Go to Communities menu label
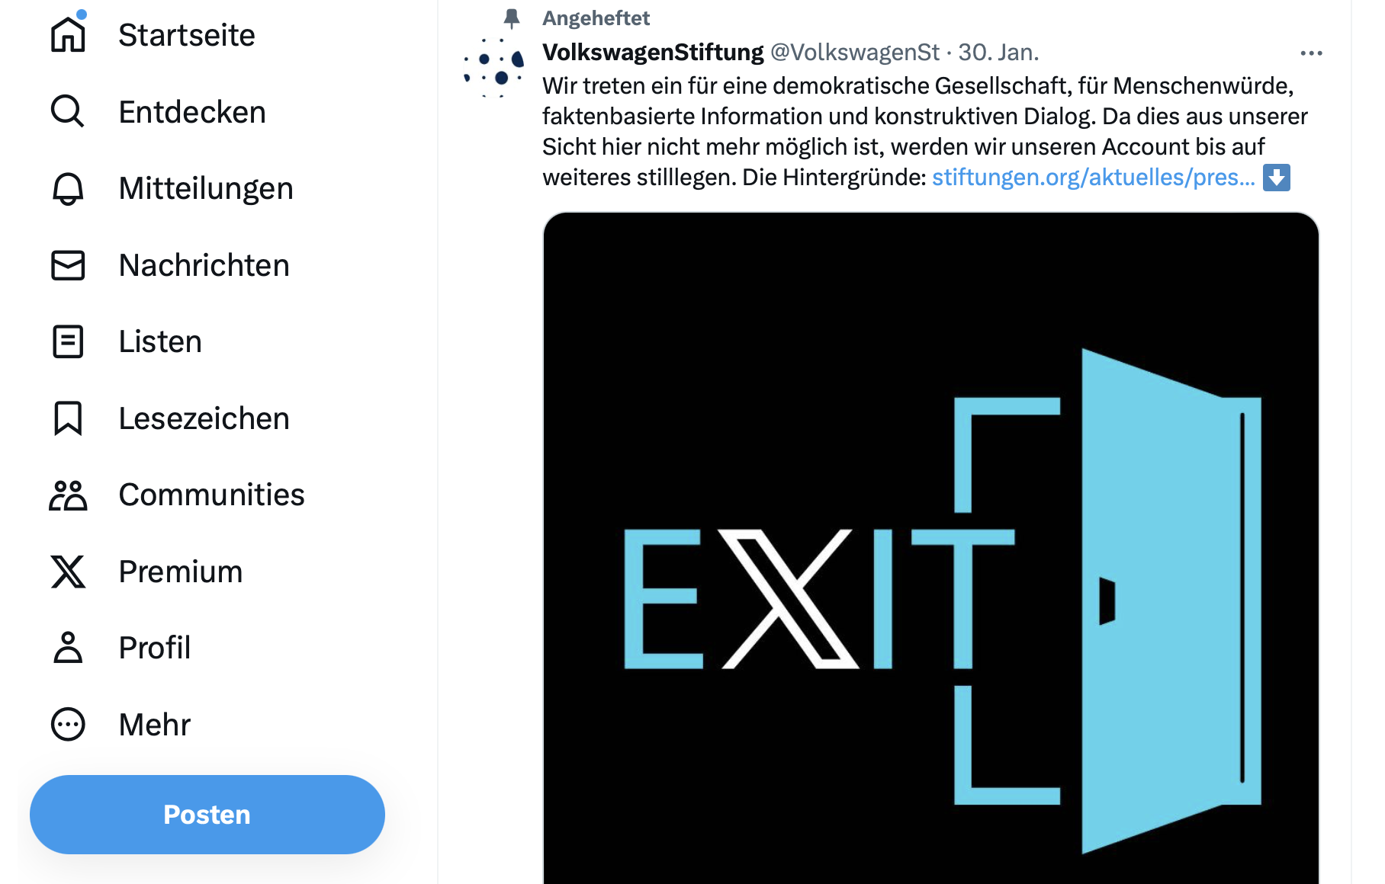The height and width of the screenshot is (884, 1385). [212, 495]
